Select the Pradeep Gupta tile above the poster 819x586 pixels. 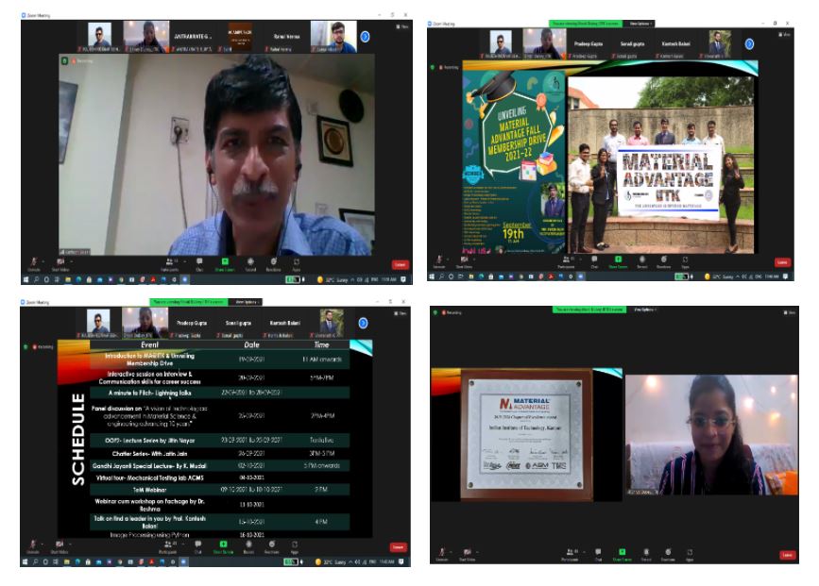pyautogui.click(x=589, y=42)
